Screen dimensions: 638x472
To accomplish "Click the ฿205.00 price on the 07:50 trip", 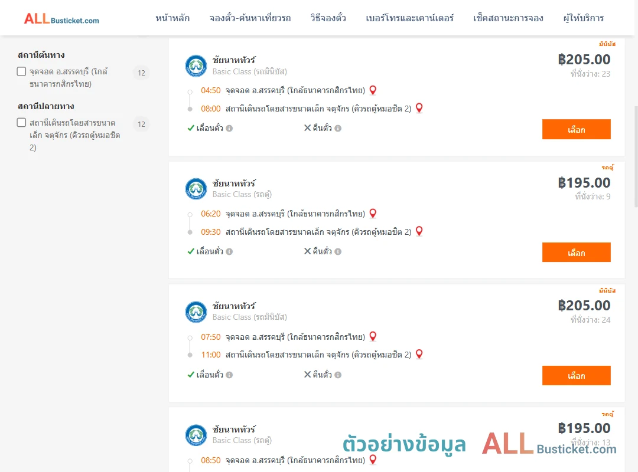I will coord(584,306).
